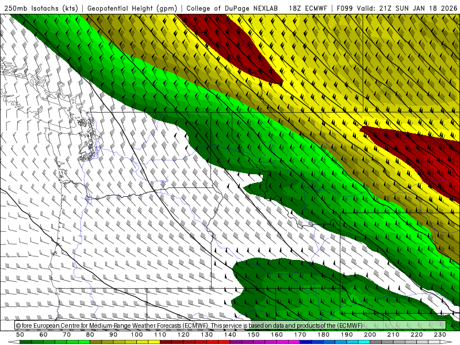The image size is (460, 345).
Task: Click the cyan legend swatch before 200
Action: (364, 342)
